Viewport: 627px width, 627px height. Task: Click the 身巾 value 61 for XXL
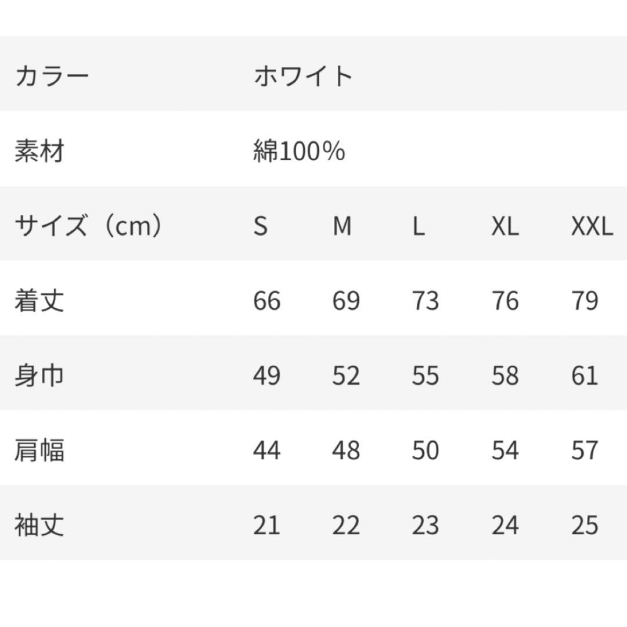coord(584,376)
